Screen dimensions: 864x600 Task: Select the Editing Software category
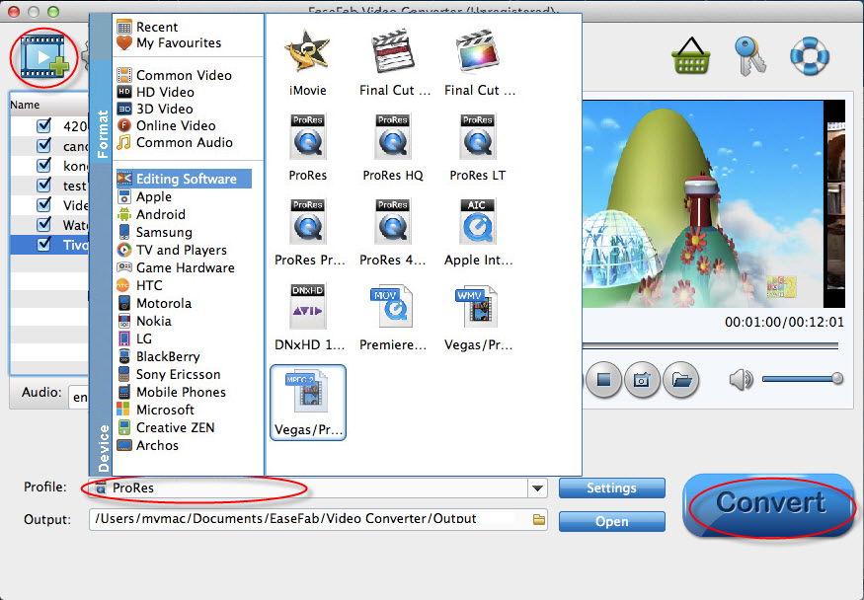184,179
